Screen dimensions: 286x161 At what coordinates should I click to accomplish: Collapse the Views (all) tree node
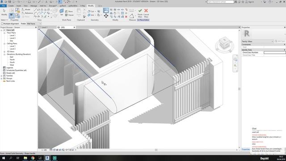click(x=1, y=30)
